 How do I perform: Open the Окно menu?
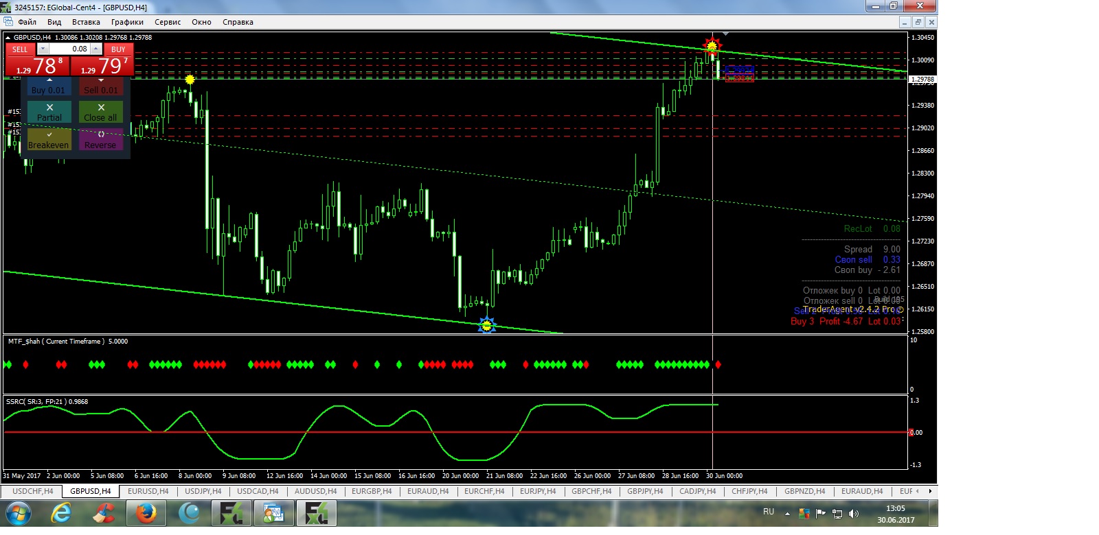click(201, 22)
